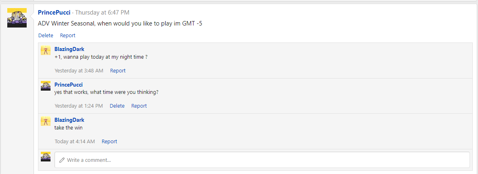Delete the ADV Winter Seasonal profile post
478x174 pixels.
coord(46,36)
